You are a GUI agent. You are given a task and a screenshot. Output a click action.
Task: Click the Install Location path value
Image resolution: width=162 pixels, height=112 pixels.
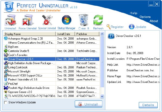point(143,59)
